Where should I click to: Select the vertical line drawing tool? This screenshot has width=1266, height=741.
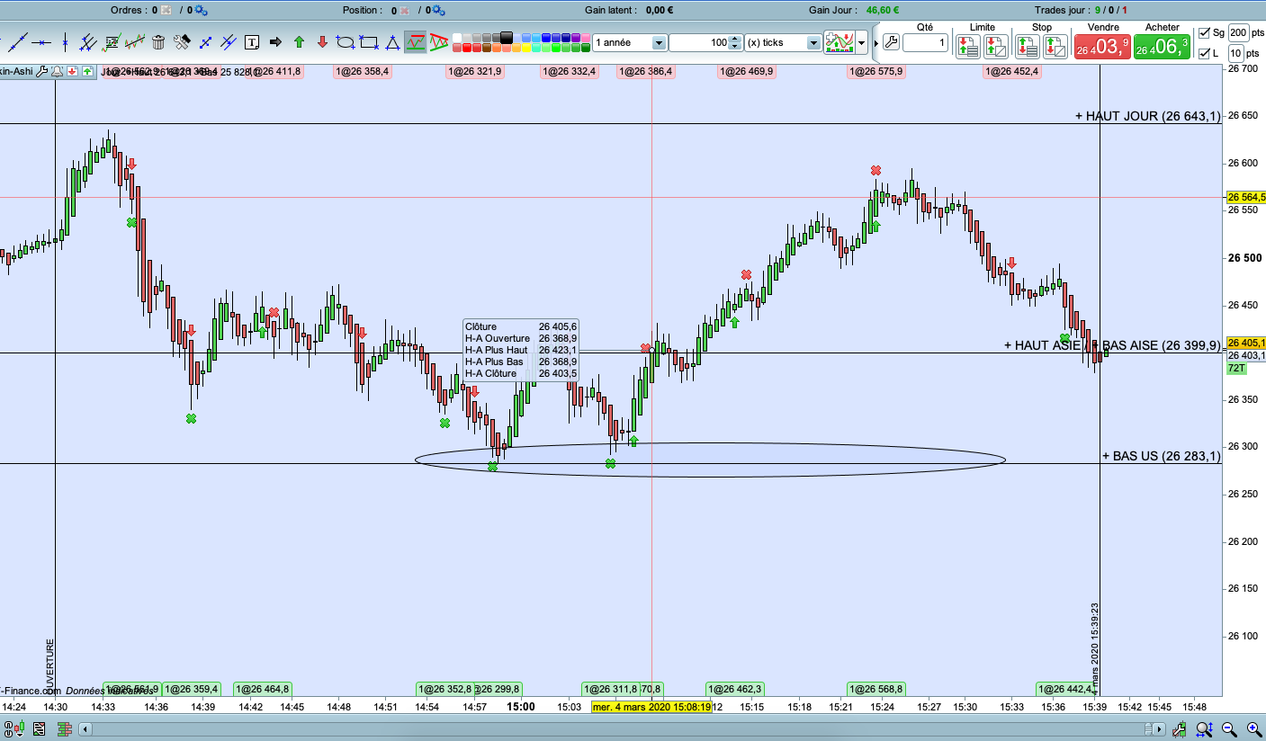click(x=65, y=41)
